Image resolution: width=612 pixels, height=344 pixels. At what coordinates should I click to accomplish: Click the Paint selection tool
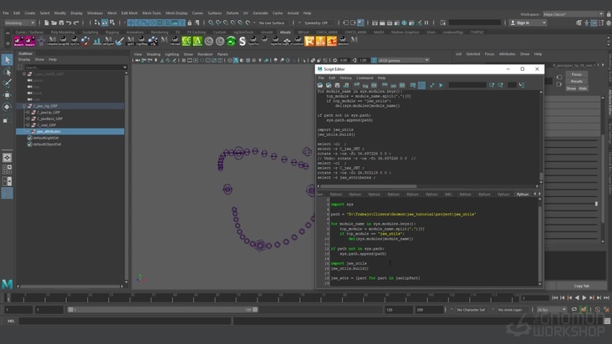[x=7, y=83]
